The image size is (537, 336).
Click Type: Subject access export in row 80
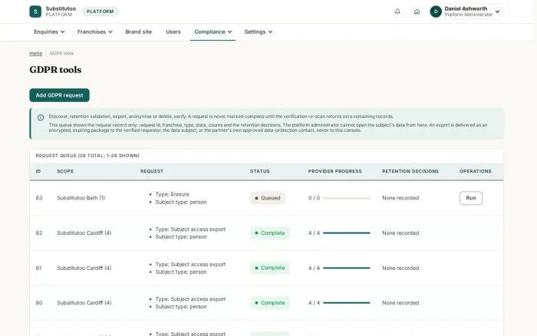click(x=190, y=299)
